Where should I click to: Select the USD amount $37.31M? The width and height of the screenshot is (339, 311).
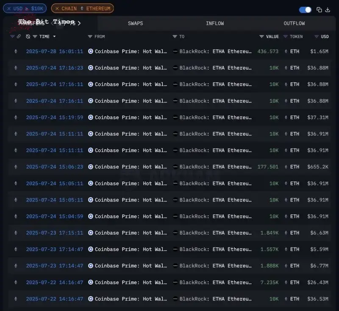click(x=318, y=117)
